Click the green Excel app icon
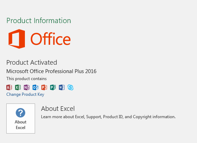The height and width of the screenshot is (143, 197). (x=18, y=87)
